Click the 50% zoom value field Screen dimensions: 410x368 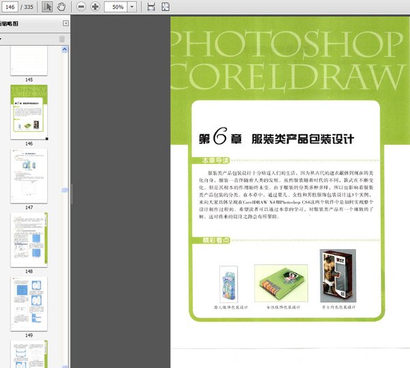116,7
